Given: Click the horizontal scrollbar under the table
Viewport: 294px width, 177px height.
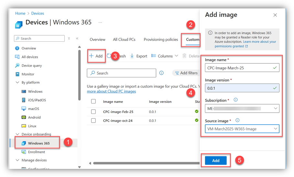Looking at the screenshot, I should point(146,163).
